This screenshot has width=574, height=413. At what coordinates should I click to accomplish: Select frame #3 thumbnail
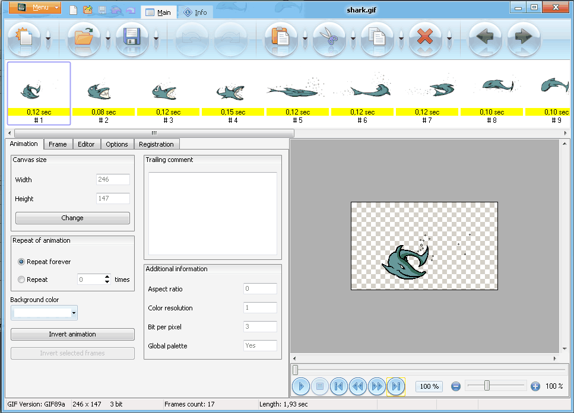coord(169,93)
